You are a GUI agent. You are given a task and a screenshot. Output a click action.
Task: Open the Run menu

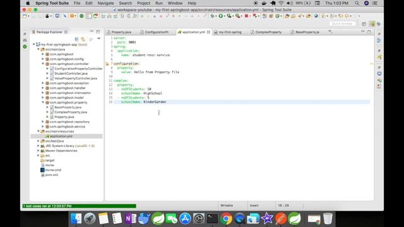click(159, 3)
